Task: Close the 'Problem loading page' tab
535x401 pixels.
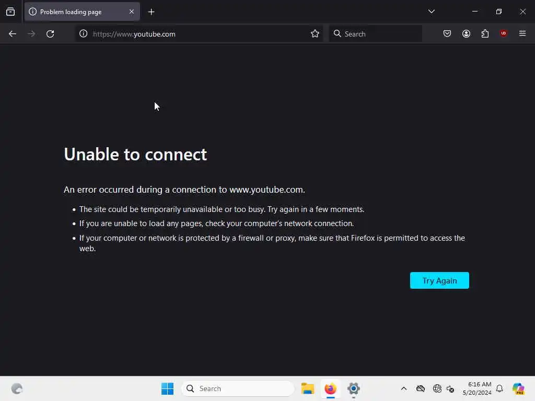Action: pyautogui.click(x=131, y=12)
